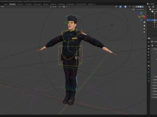157x117 pixels.
Task: Open the Render properties tab
Action: pyautogui.click(x=148, y=46)
